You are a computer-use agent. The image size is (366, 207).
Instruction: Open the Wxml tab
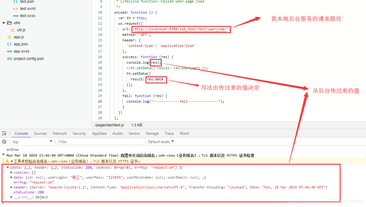[184, 133]
